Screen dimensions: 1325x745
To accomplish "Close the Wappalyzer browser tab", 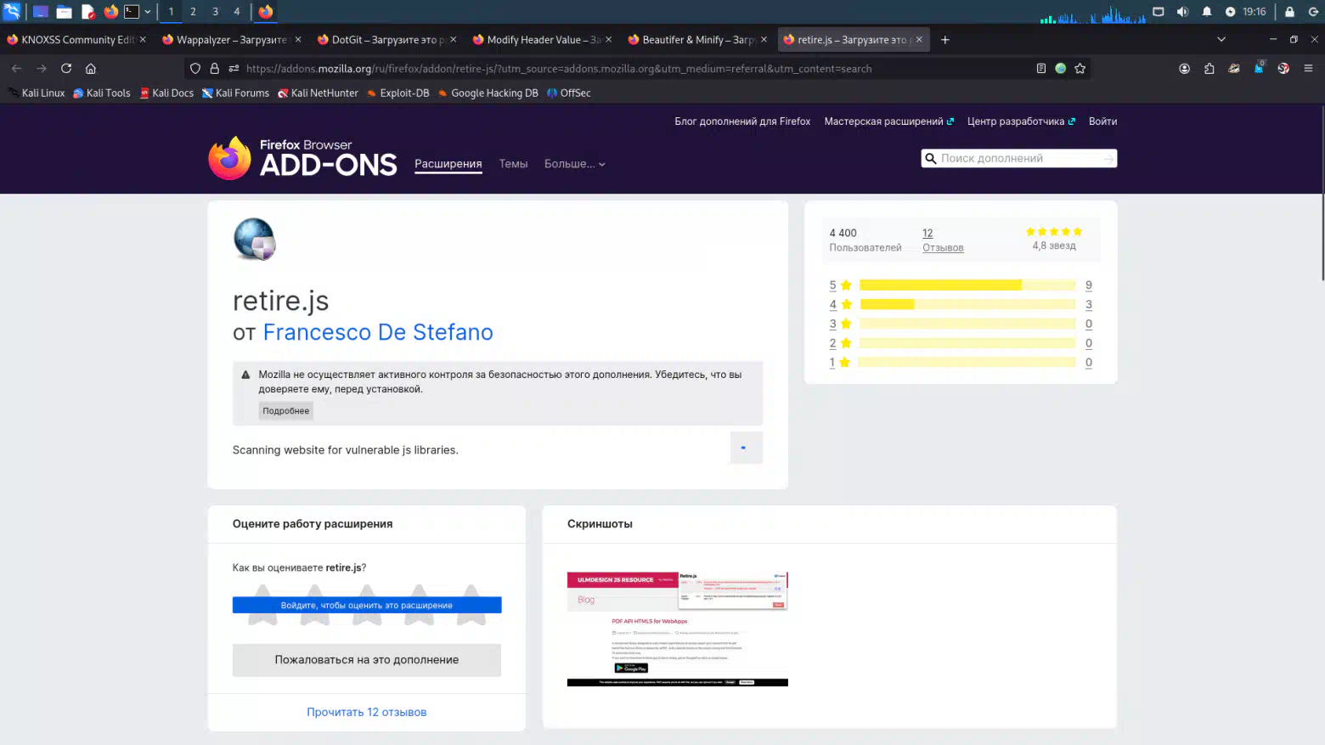I will point(298,40).
